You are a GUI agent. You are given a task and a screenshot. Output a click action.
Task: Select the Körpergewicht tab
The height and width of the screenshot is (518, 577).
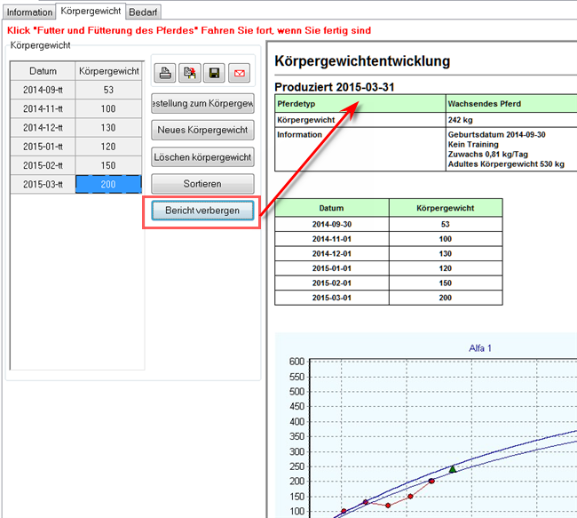coord(91,11)
